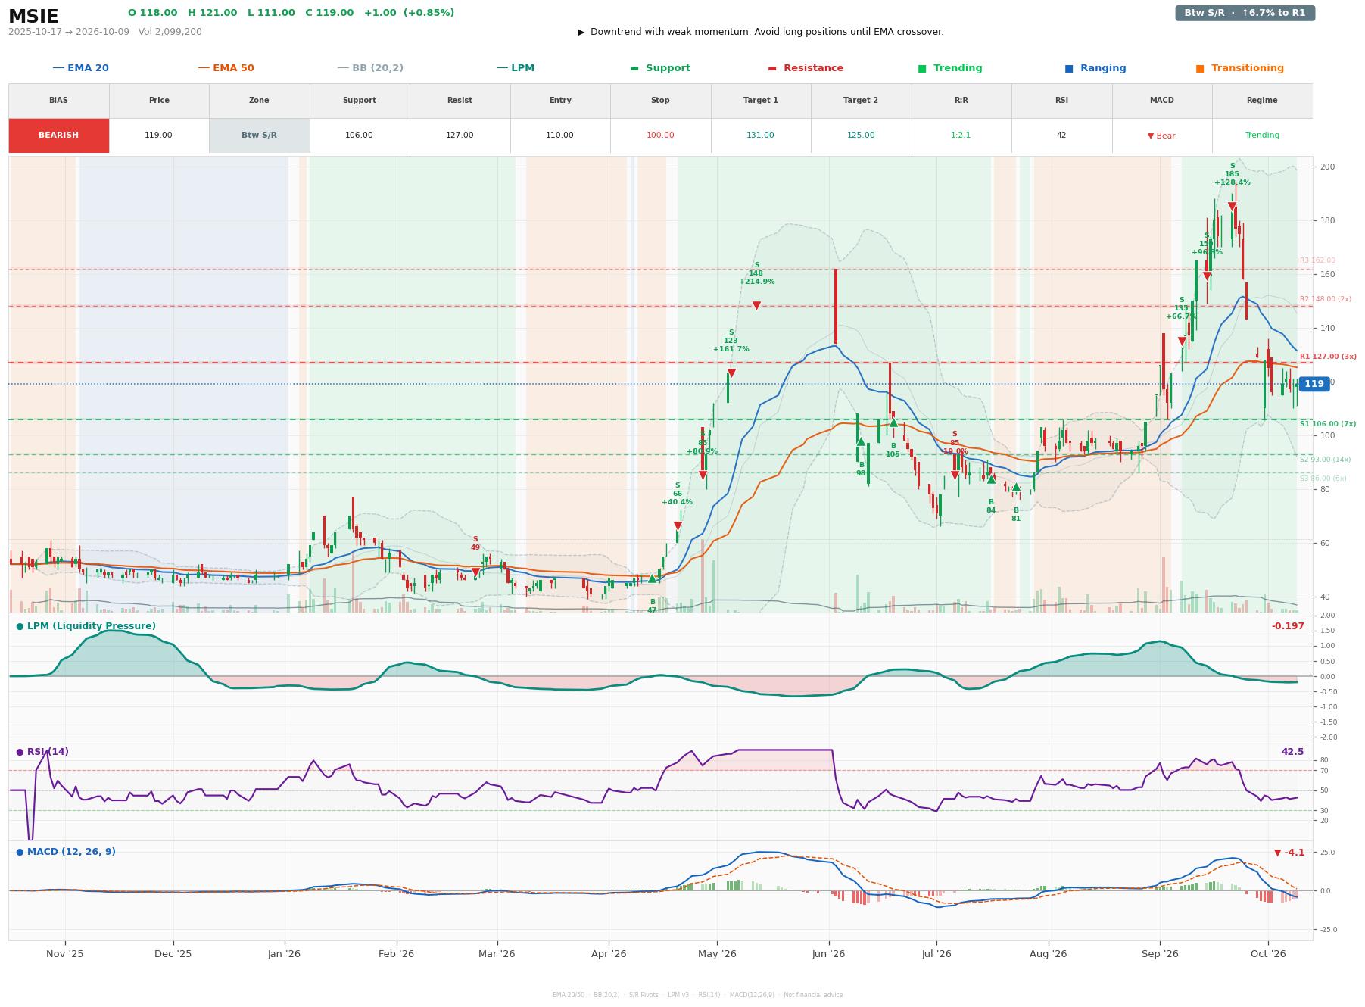Select the buy marker labeled B 84
The image size is (1365, 1007).
991,479
